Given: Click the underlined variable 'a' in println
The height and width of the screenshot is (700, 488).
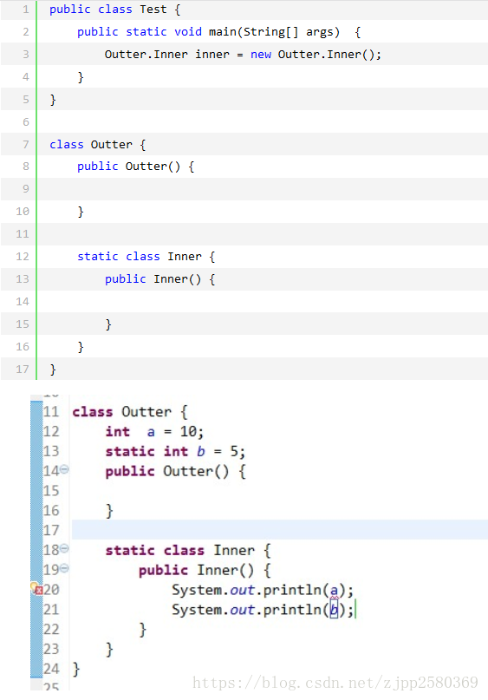Looking at the screenshot, I should (334, 591).
